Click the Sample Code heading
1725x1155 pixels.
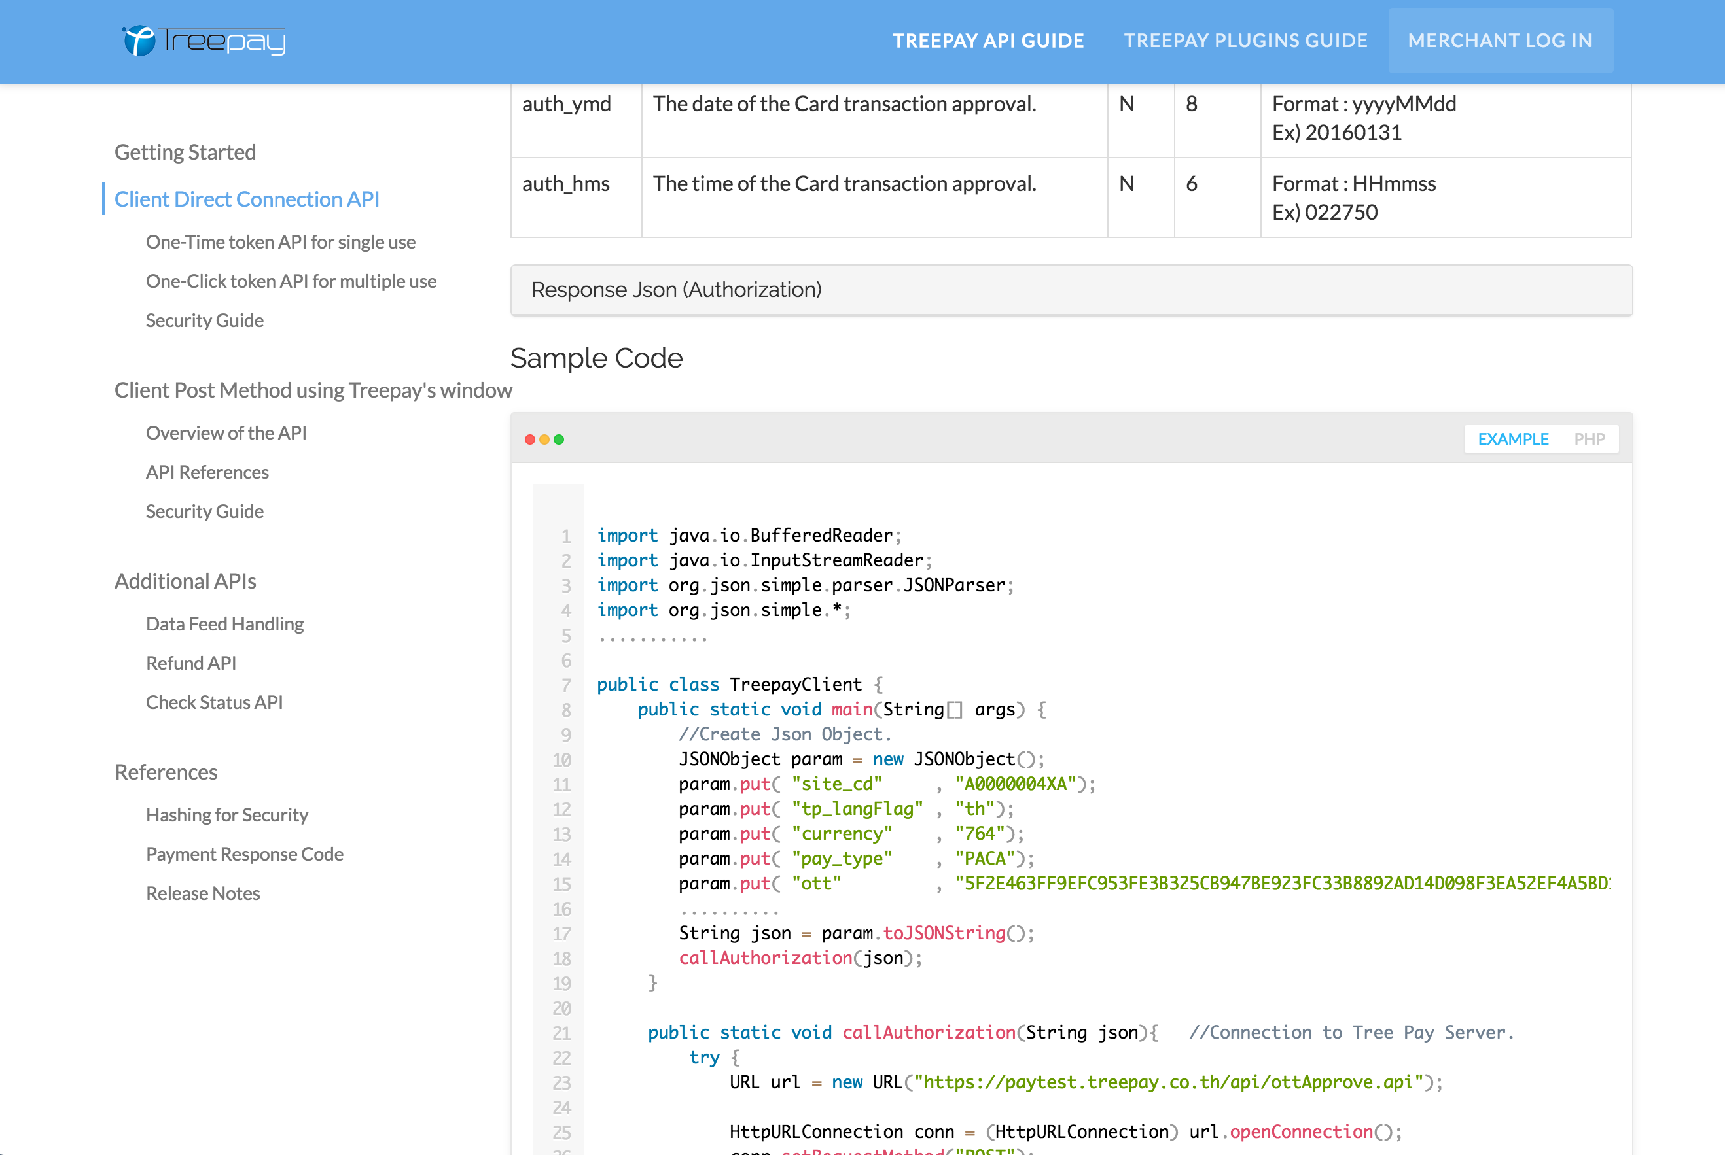[596, 358]
